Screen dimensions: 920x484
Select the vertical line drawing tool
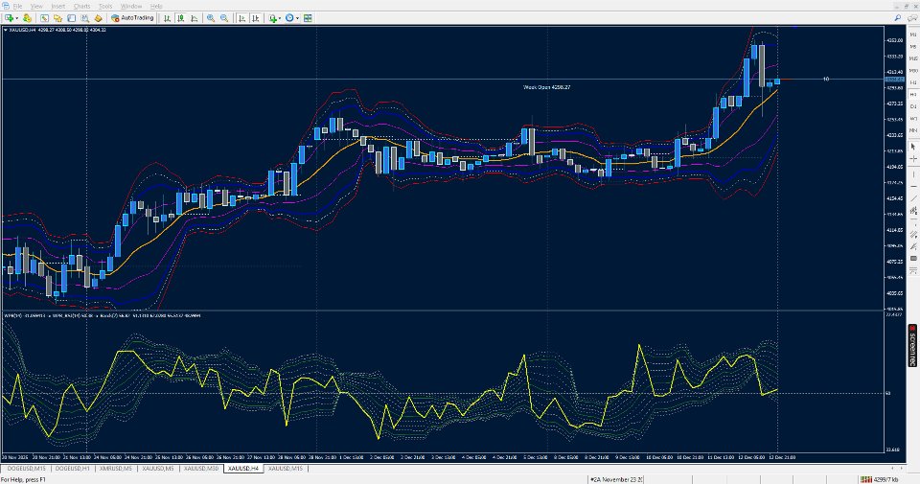pos(913,174)
